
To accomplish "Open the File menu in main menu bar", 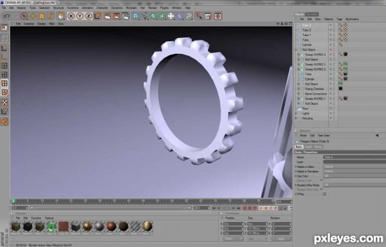I will pyautogui.click(x=4, y=8).
